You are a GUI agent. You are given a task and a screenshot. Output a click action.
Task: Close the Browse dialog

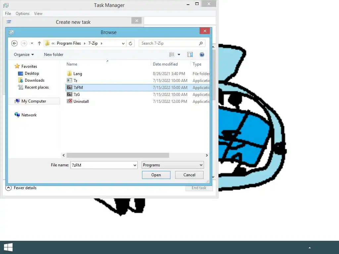tap(205, 31)
